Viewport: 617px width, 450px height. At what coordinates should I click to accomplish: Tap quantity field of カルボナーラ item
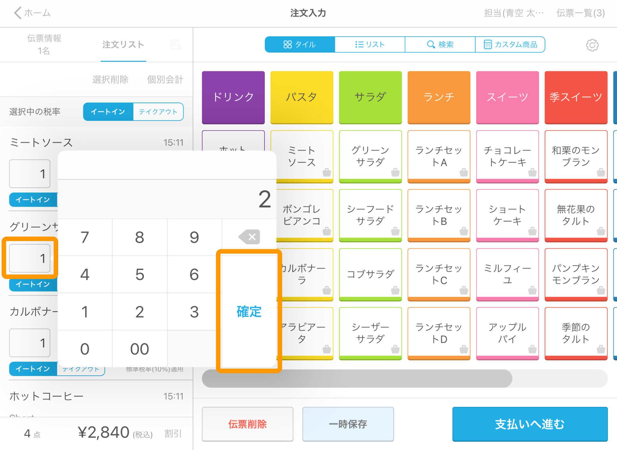click(30, 343)
